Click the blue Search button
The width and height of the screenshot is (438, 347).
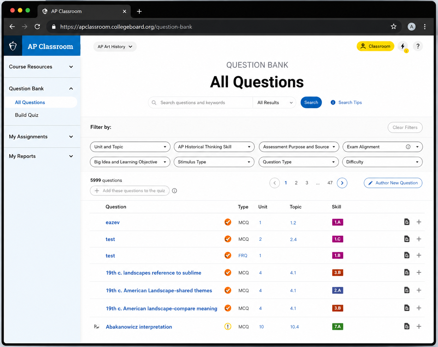click(311, 103)
